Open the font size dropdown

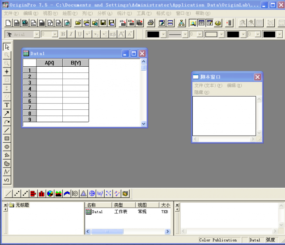55,34
